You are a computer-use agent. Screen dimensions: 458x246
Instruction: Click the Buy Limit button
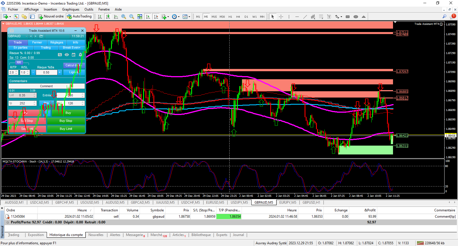coord(66,129)
